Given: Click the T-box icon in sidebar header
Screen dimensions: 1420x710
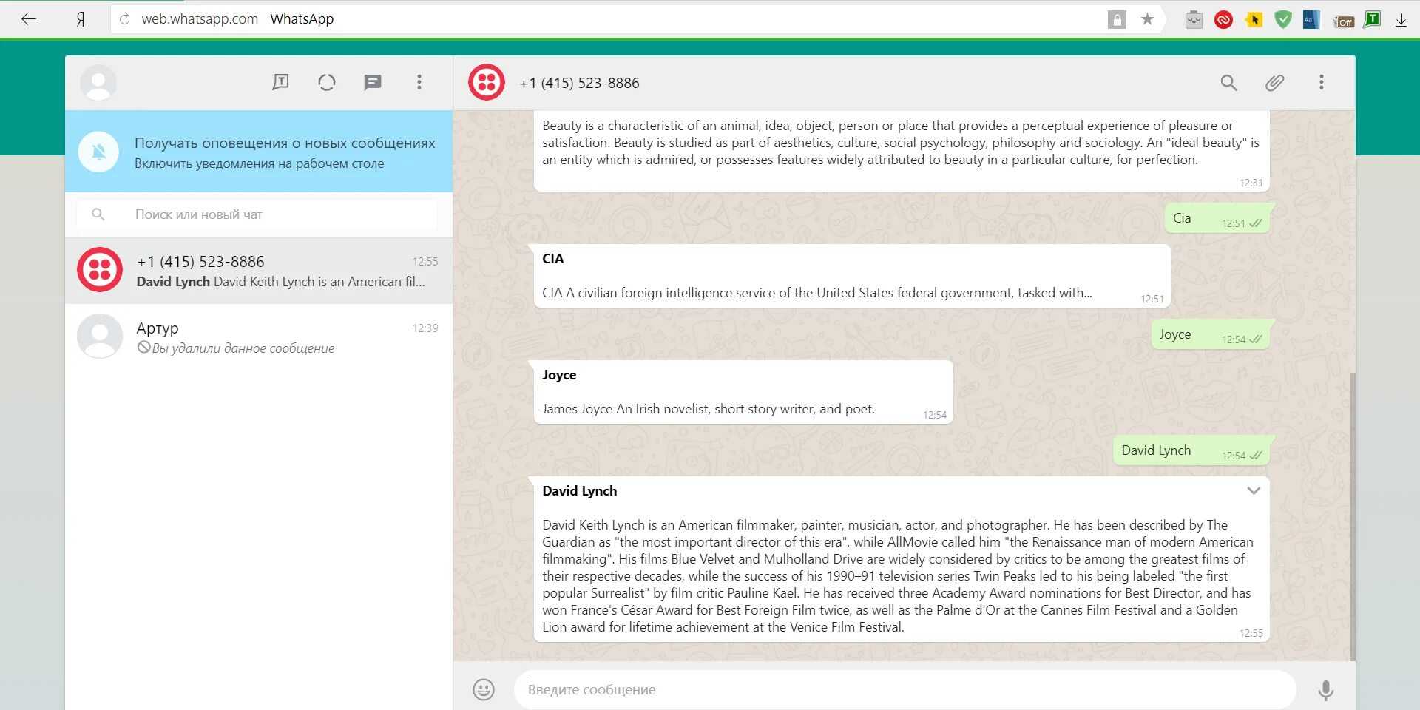Looking at the screenshot, I should pos(280,82).
